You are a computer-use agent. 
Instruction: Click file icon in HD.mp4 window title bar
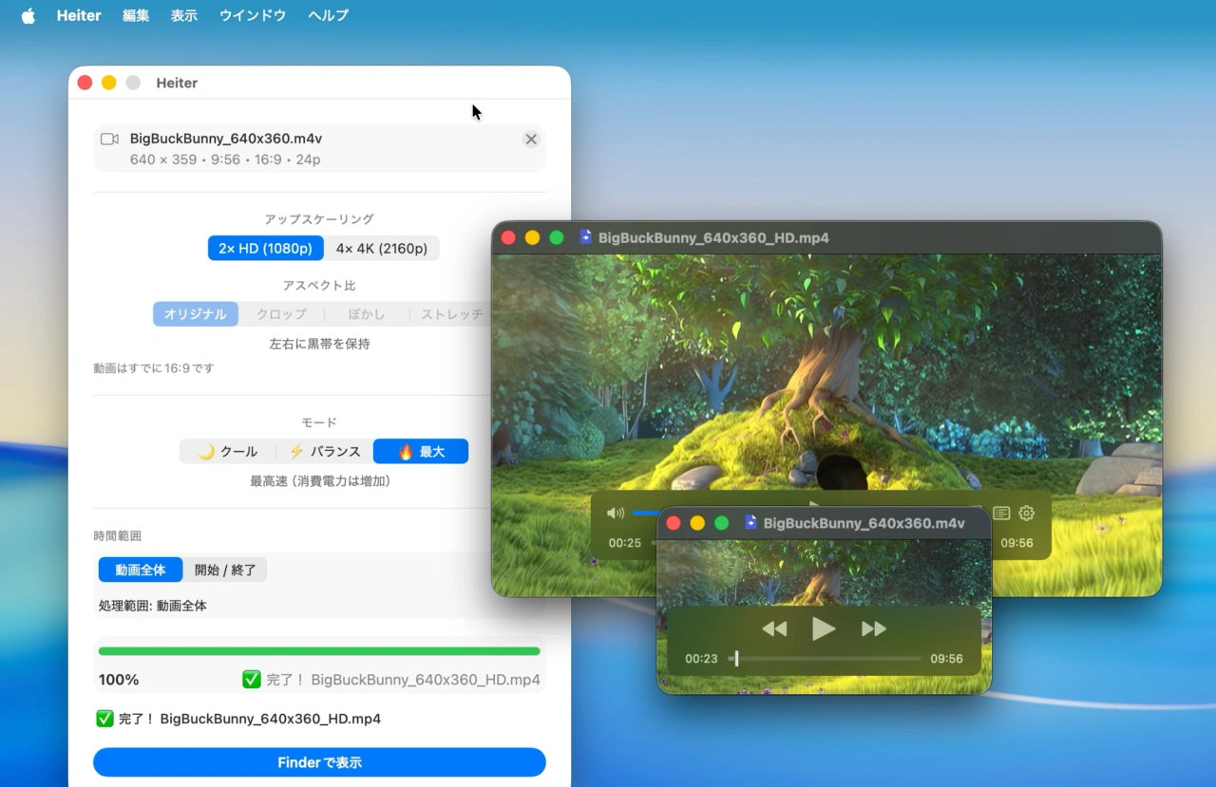coord(586,237)
